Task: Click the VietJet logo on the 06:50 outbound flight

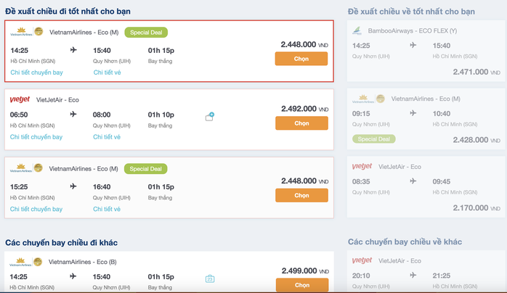Action: pyautogui.click(x=20, y=99)
